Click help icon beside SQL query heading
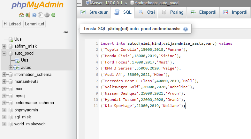 [186, 29]
